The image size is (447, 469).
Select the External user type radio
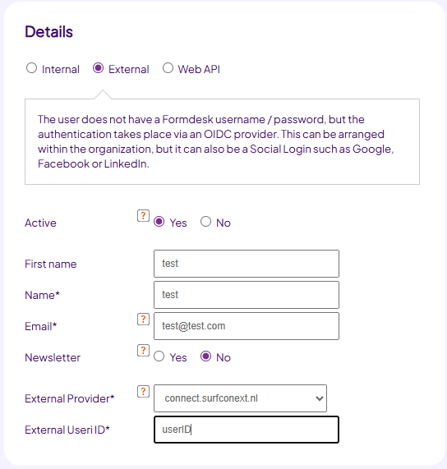pyautogui.click(x=98, y=68)
